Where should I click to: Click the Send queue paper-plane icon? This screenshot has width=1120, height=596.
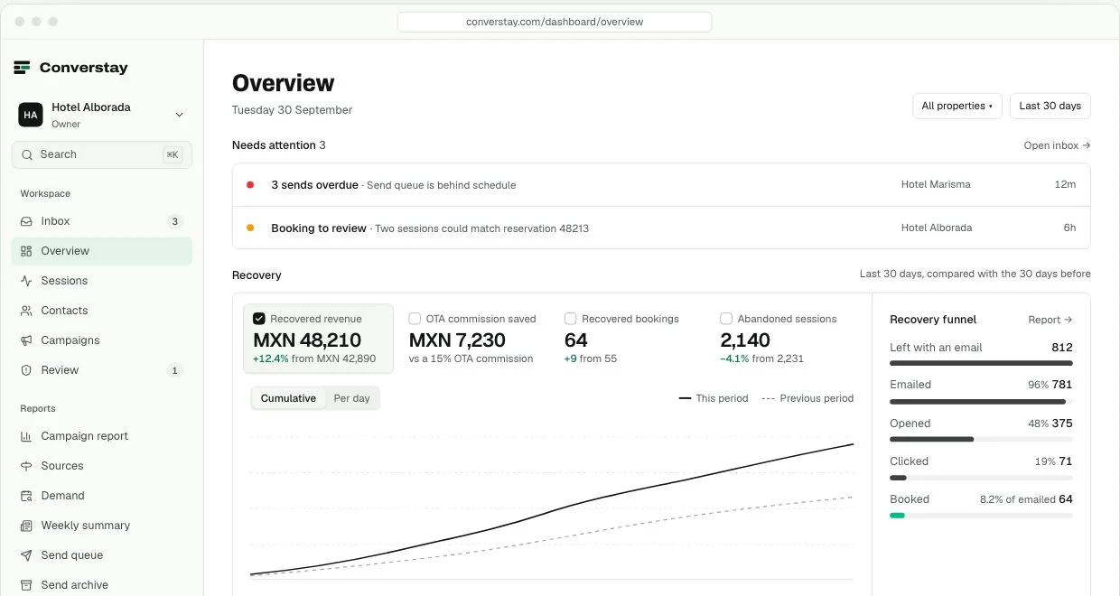(x=26, y=555)
